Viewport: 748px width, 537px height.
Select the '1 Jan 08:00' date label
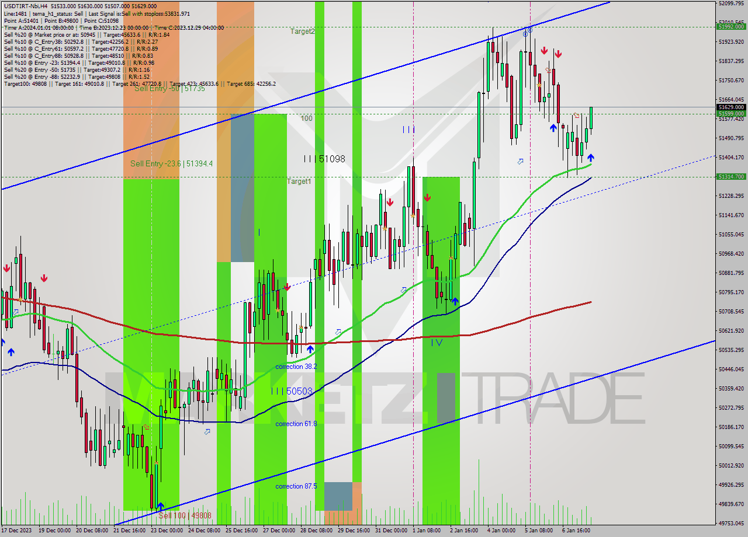point(427,531)
